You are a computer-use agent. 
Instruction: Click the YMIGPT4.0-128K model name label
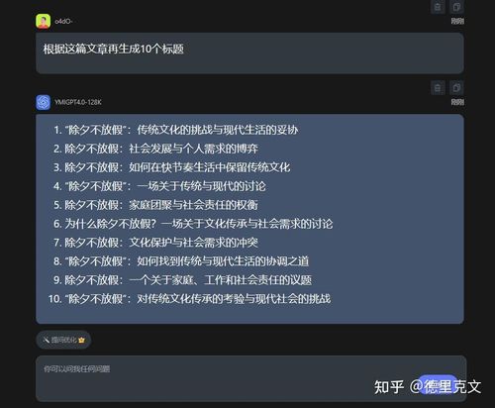pyautogui.click(x=78, y=102)
